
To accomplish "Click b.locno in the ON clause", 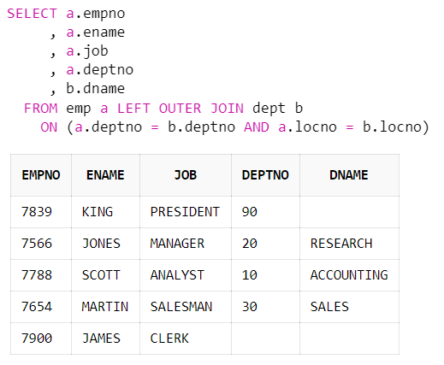I will tap(392, 127).
